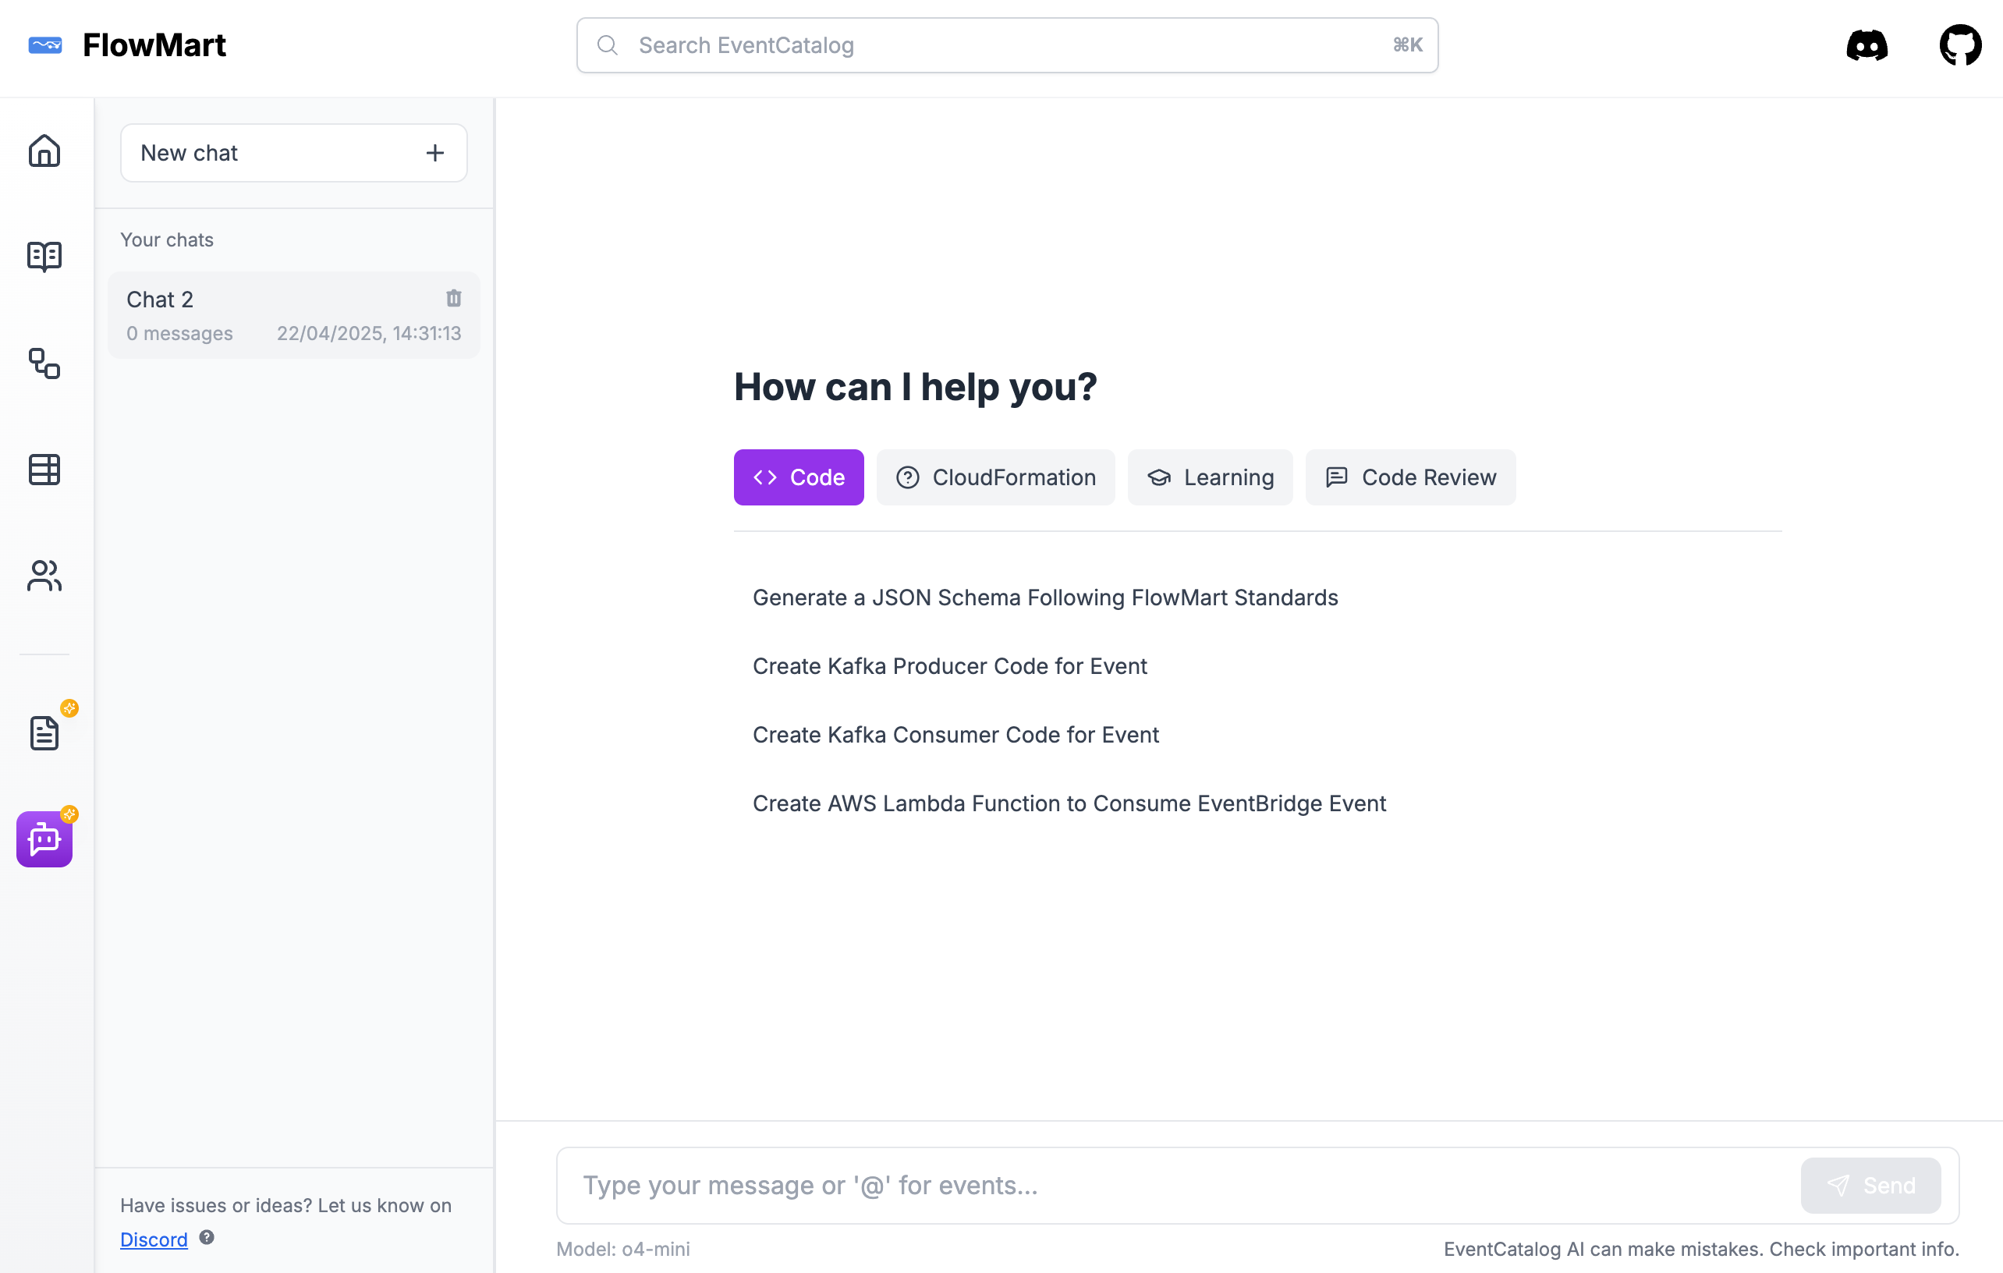Select the Code prompt category
2003x1273 pixels.
(799, 477)
